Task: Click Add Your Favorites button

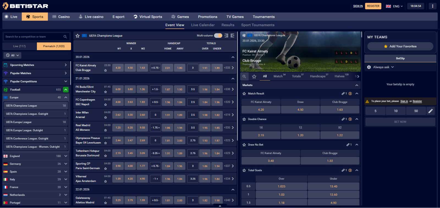Action: pyautogui.click(x=400, y=46)
